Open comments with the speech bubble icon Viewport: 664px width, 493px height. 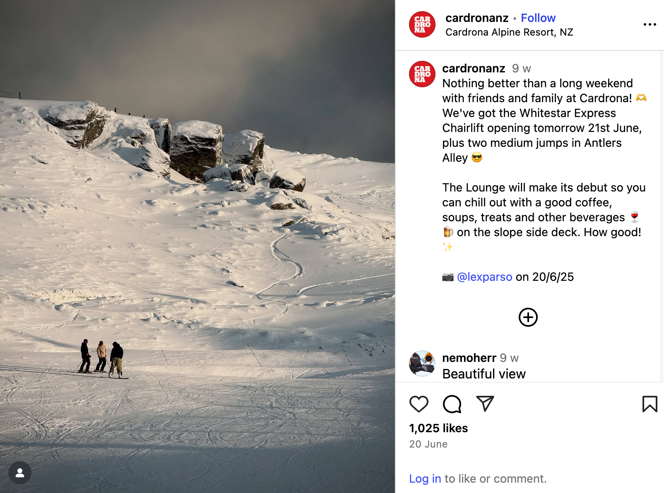(452, 404)
